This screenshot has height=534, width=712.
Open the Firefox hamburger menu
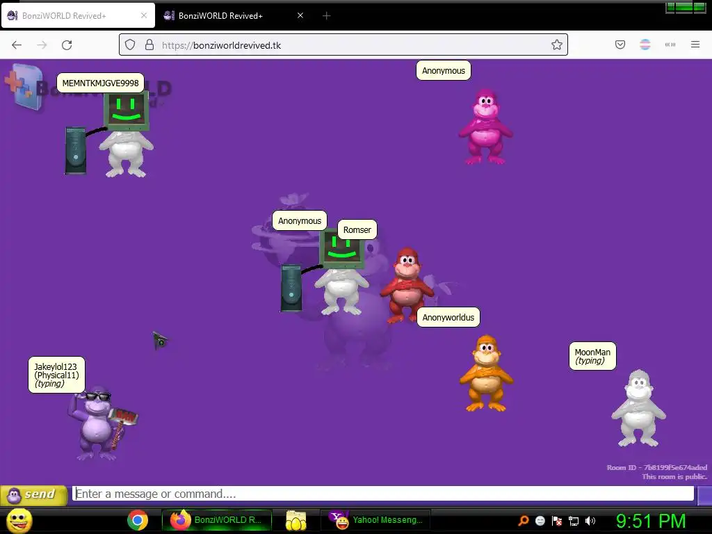pos(695,44)
